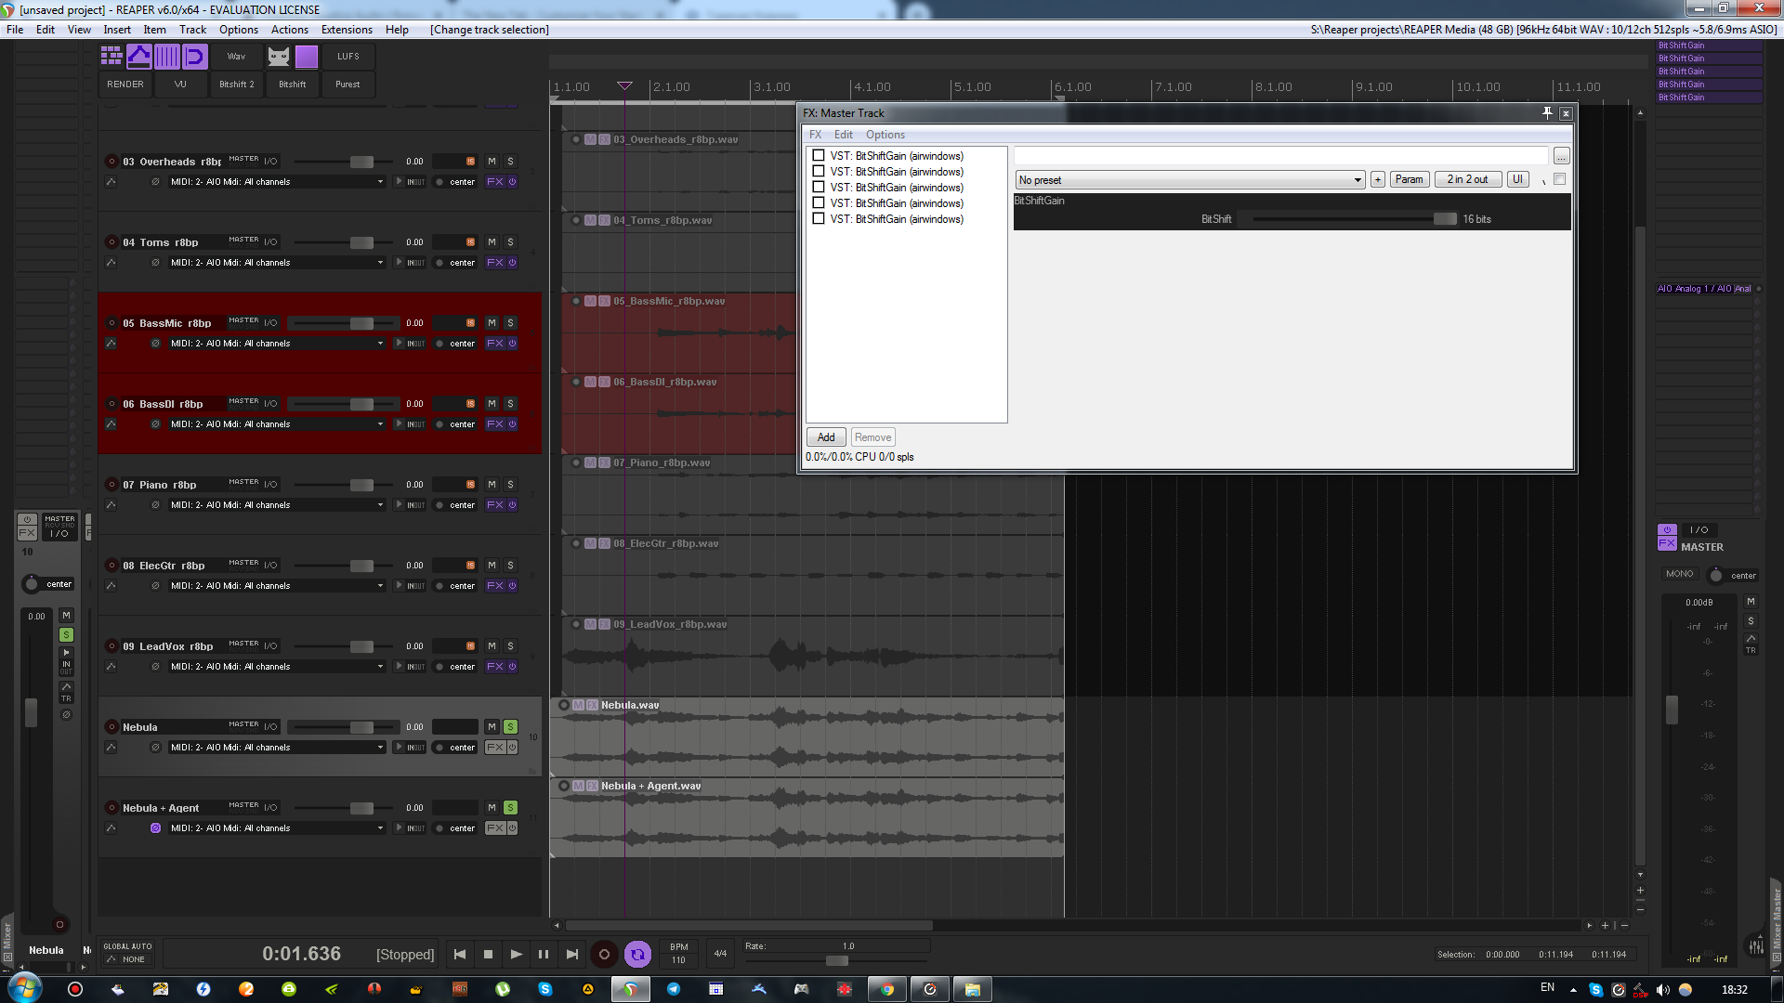Toggle FX bypass on 06 BassDI track
Viewport: 1784px width, 1003px height.
[x=512, y=424]
